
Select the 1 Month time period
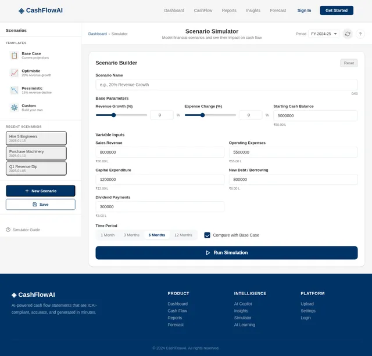(x=108, y=235)
